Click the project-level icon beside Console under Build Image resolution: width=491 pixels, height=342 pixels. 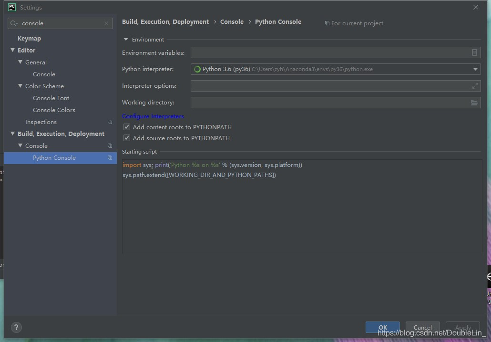tap(110, 145)
